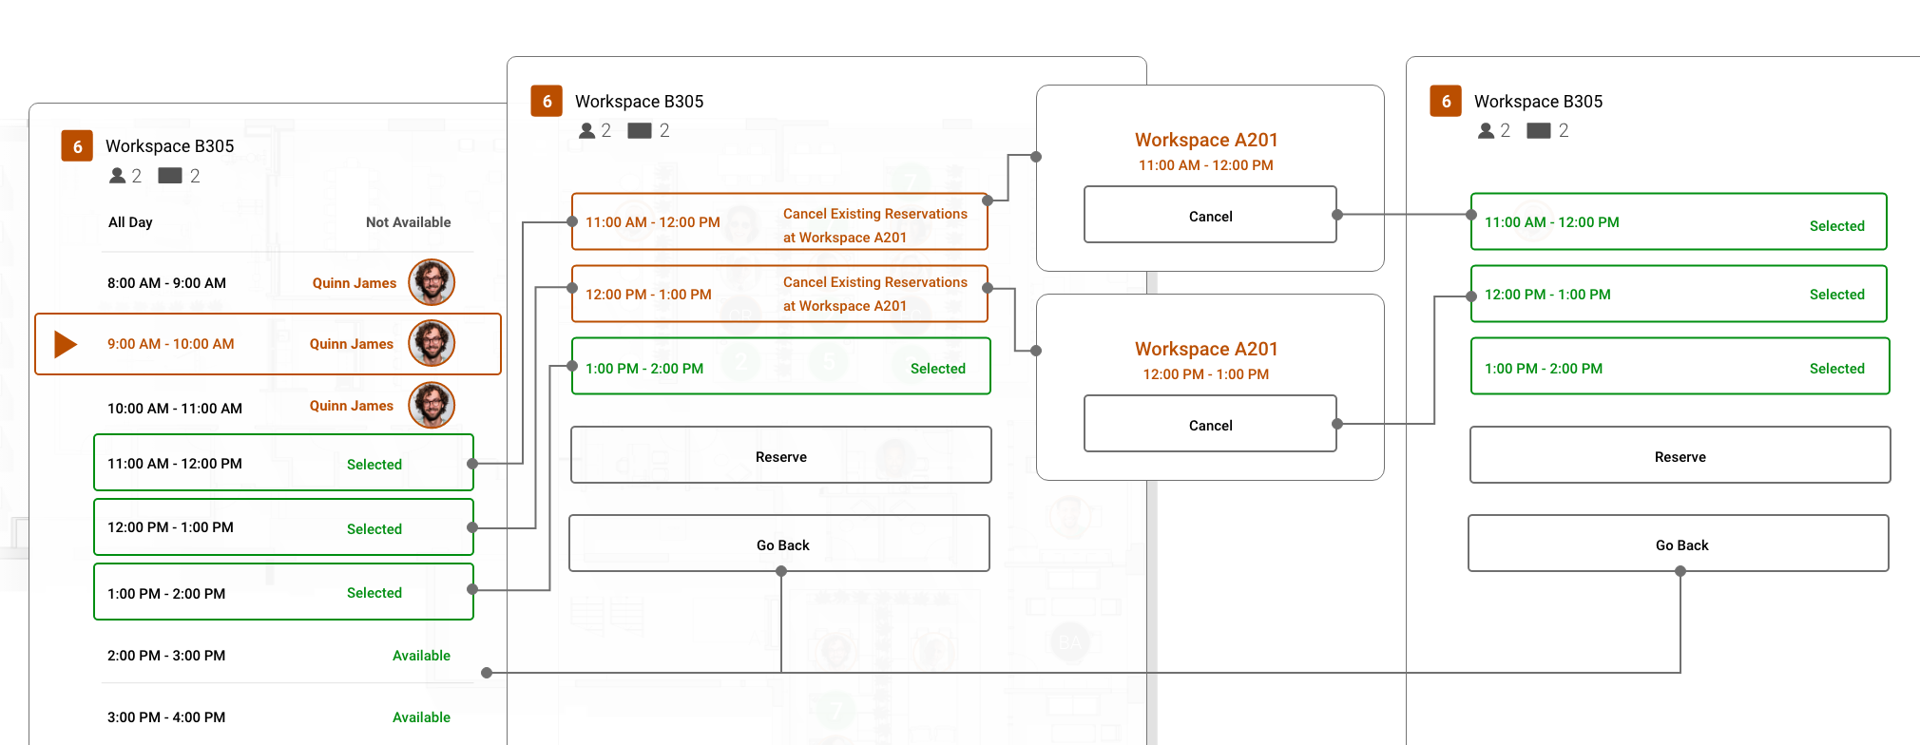Click the play arrow on the 9:00 AM row
This screenshot has width=1920, height=745.
(65, 344)
